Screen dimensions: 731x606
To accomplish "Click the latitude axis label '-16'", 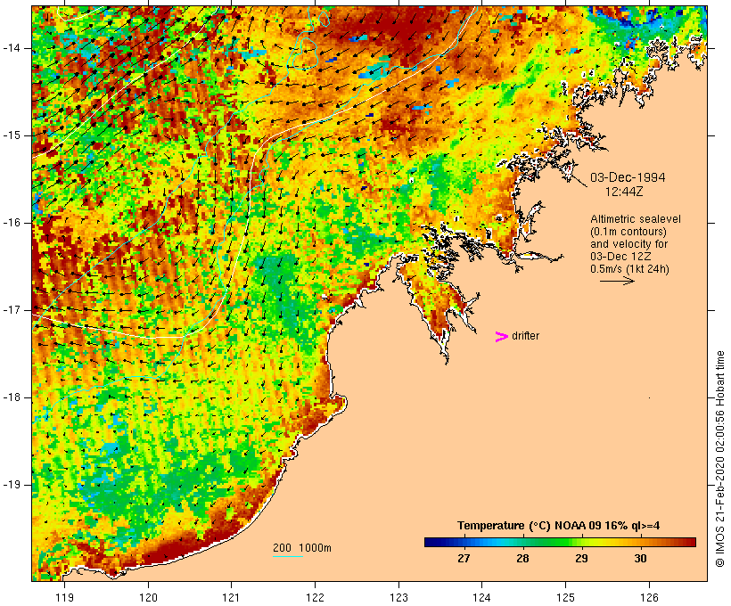I will 12,223.
